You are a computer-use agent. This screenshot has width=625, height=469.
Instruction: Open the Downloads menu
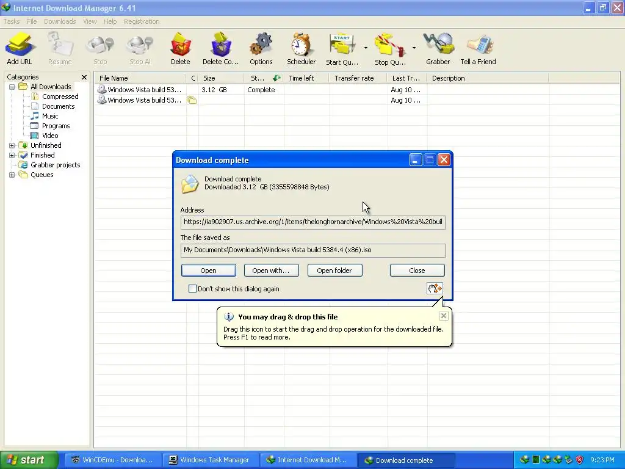(60, 21)
